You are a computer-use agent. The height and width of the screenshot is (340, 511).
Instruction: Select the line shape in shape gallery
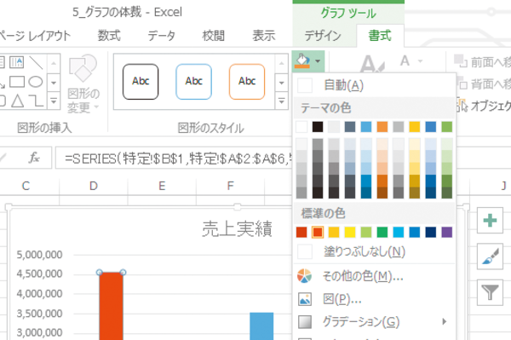pyautogui.click(x=36, y=62)
